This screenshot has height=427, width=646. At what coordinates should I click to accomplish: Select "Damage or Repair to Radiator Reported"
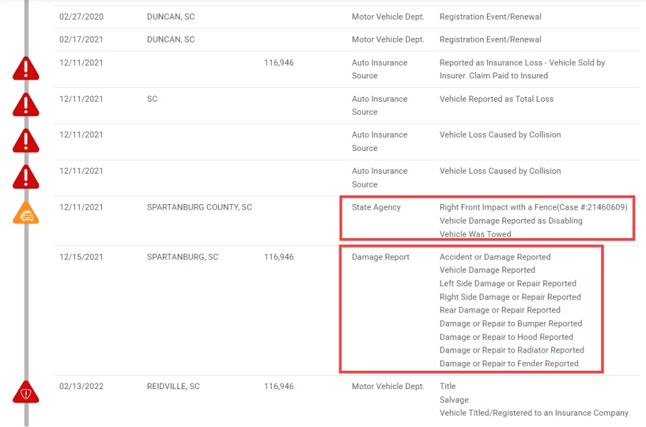tap(512, 351)
